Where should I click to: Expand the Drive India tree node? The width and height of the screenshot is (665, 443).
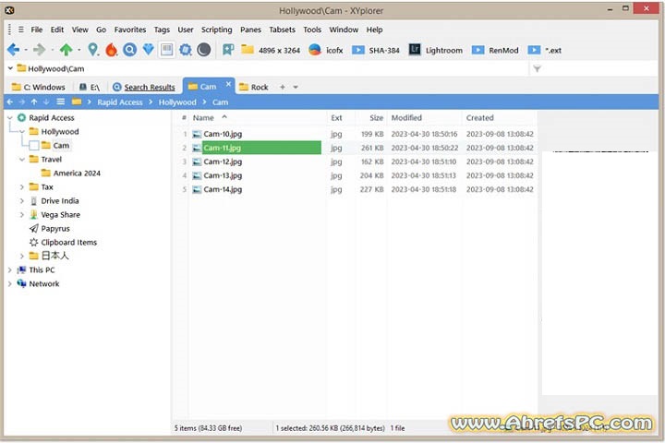22,201
